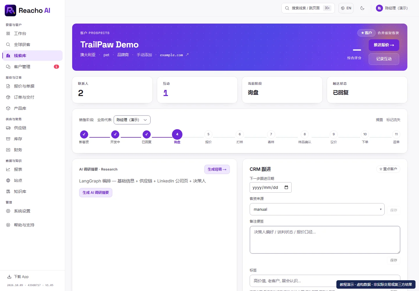Select 线索库 in sidebar menu
Image resolution: width=419 pixels, height=291 pixels.
click(x=32, y=56)
